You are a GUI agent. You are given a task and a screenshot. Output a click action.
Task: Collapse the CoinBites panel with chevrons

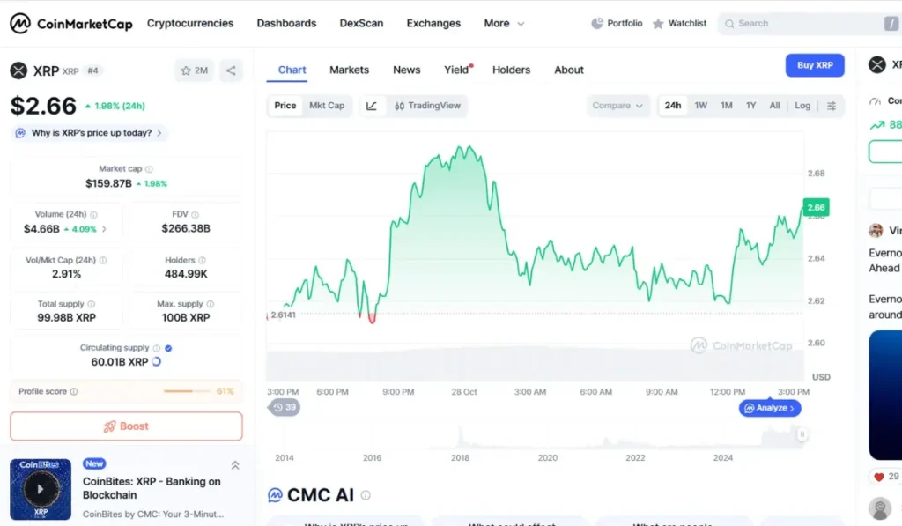[235, 465]
